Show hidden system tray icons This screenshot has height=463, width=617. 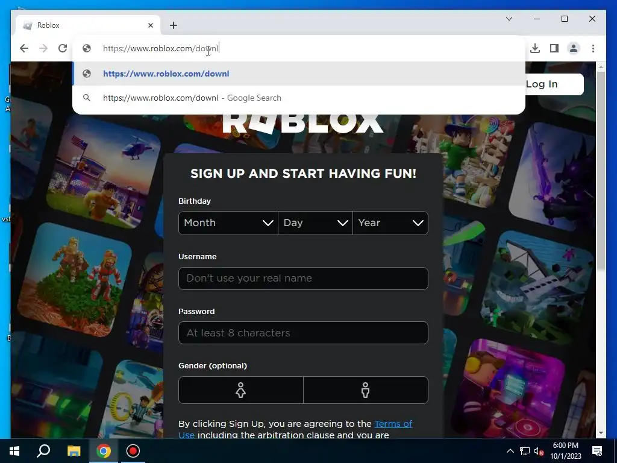click(510, 451)
